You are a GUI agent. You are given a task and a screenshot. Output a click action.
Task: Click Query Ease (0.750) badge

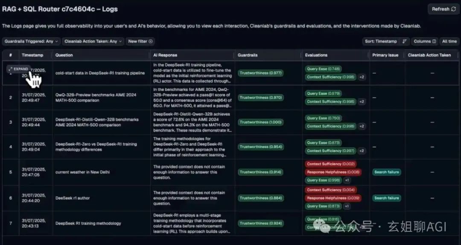coord(324,118)
